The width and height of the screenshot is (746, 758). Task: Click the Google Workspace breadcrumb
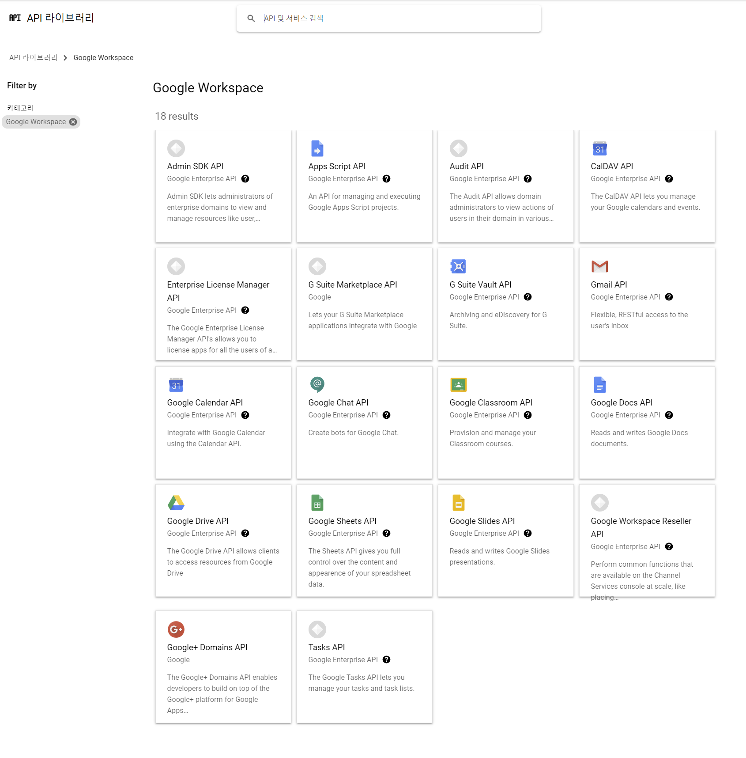click(x=103, y=57)
